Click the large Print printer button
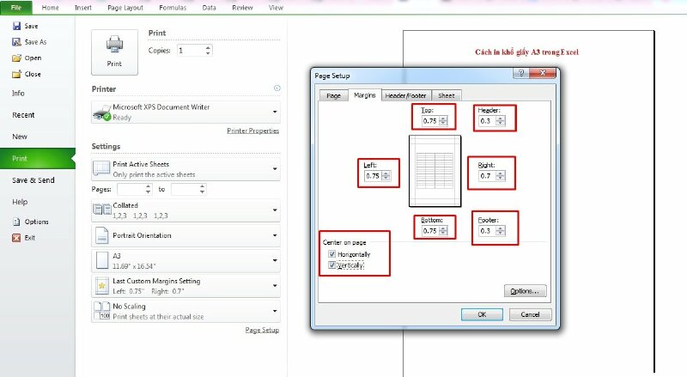The width and height of the screenshot is (687, 377). (x=114, y=52)
